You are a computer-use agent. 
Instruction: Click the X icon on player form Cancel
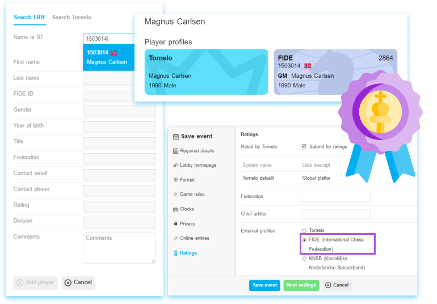tap(68, 283)
